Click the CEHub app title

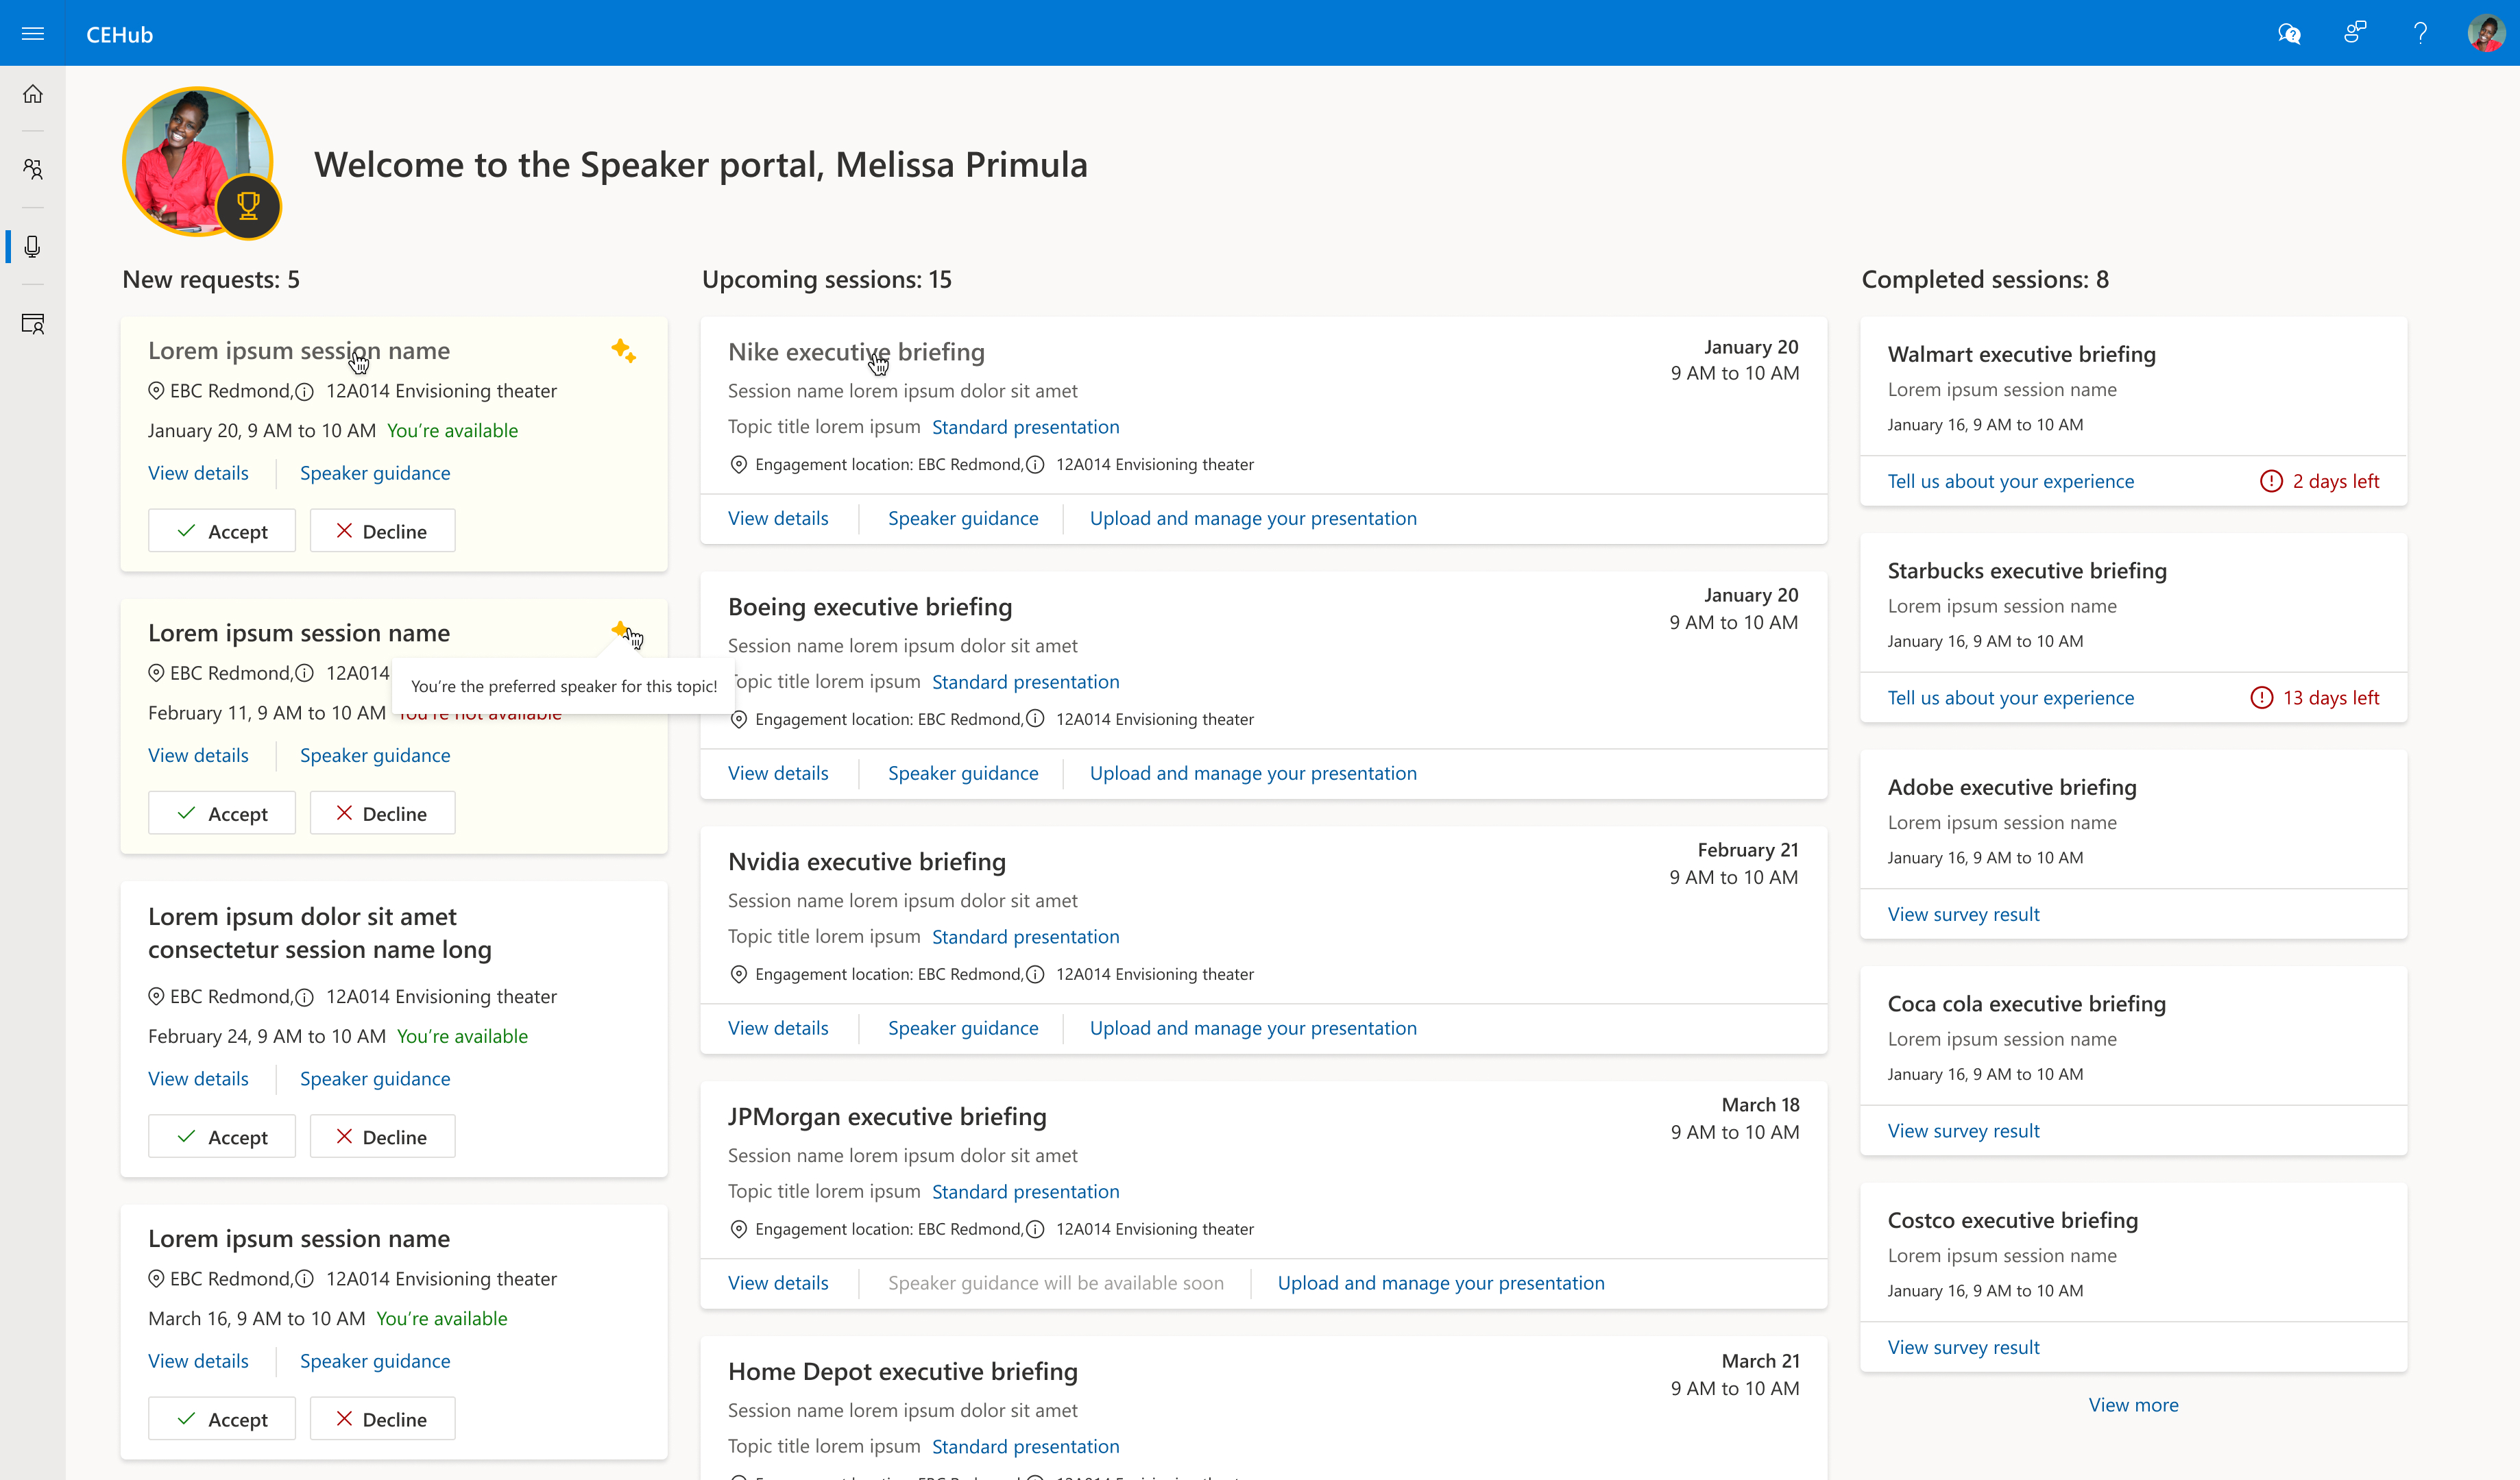119,34
